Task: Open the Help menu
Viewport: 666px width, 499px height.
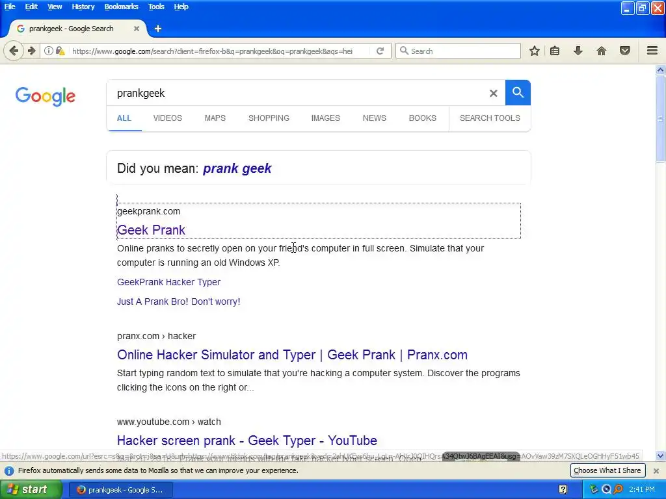Action: [181, 6]
